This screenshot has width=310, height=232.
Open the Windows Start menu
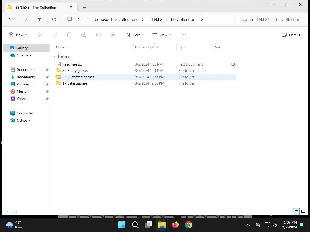coord(122,225)
